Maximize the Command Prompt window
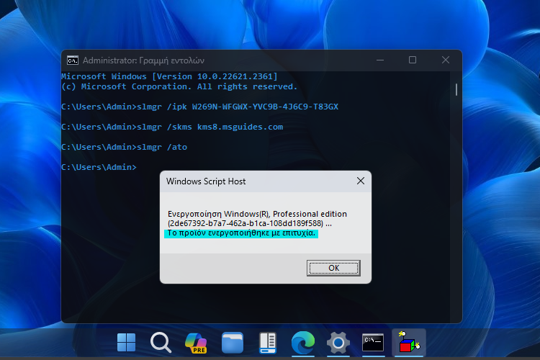The width and height of the screenshot is (540, 360). pyautogui.click(x=413, y=60)
